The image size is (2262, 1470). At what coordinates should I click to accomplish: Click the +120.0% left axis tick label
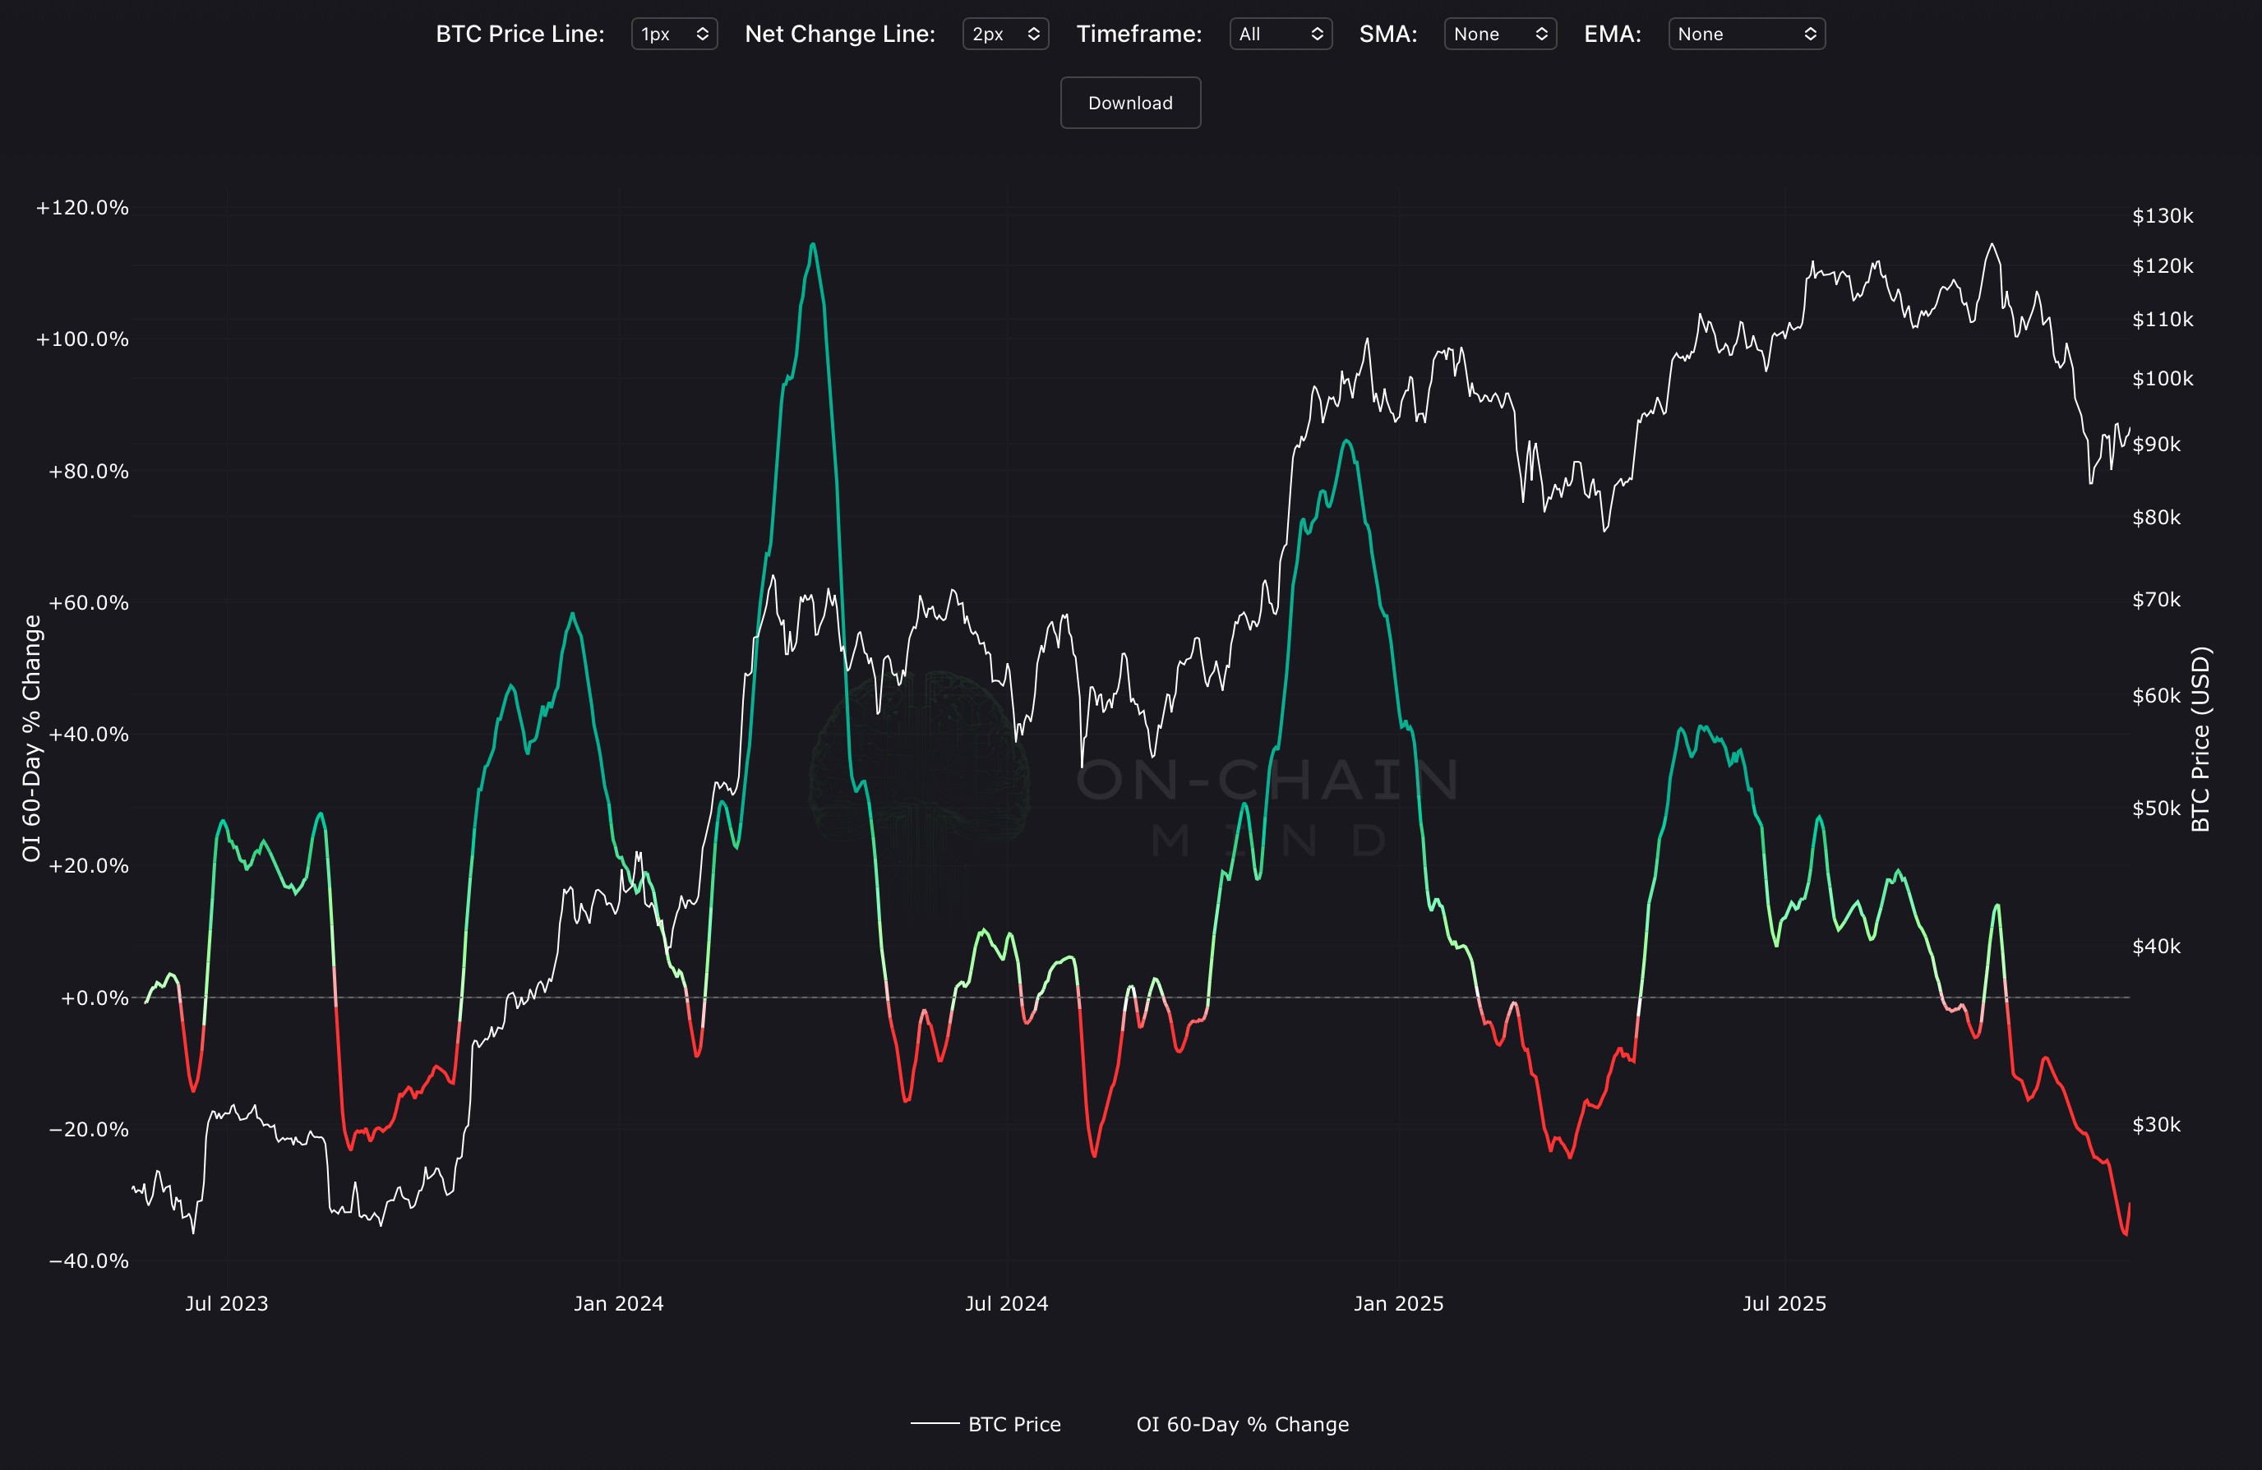click(81, 208)
